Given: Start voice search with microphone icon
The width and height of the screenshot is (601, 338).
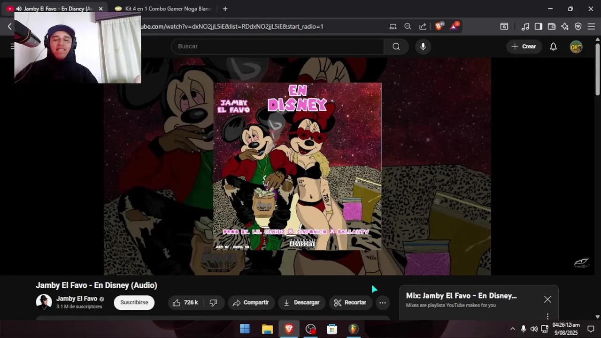Looking at the screenshot, I should click(423, 46).
